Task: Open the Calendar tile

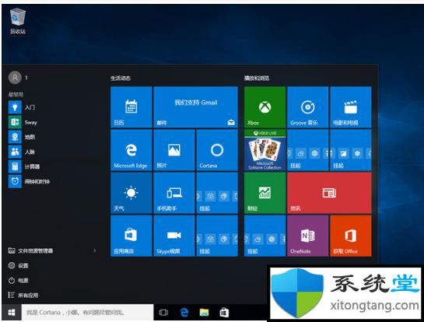Action: tap(131, 107)
